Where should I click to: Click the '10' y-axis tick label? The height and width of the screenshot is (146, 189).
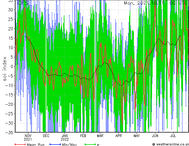tap(10, 48)
